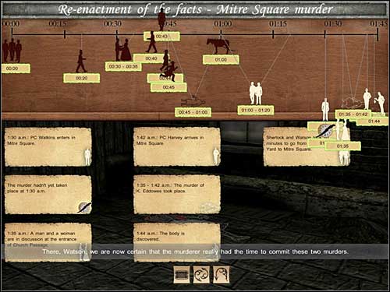Image resolution: width=390 pixels, height=292 pixels.
Task: Click the 01:44 time label tag
Action: pos(373,121)
